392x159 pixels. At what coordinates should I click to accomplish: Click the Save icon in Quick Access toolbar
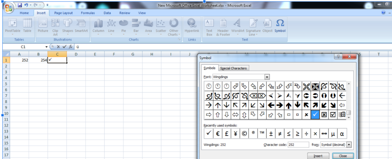(x=20, y=6)
